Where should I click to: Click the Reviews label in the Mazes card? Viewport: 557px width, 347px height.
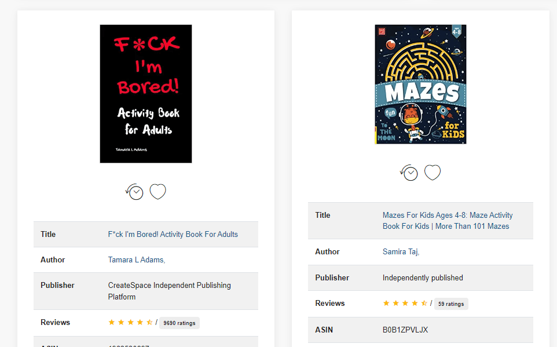click(330, 304)
